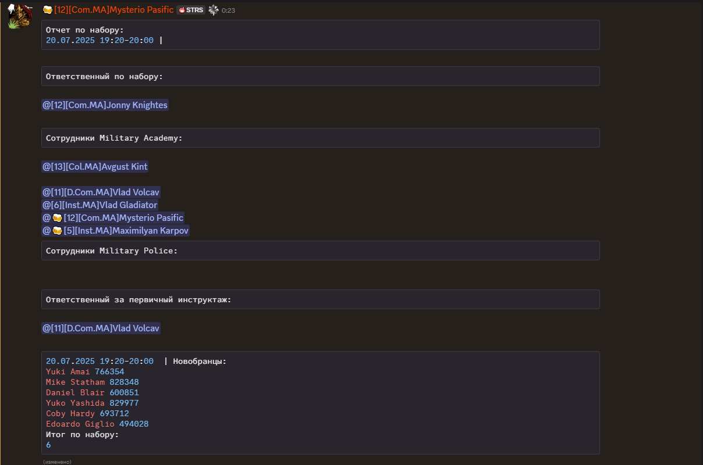Open the mention @[5][Inst.MA]Maximilyan Karpov
This screenshot has width=703, height=465.
[116, 231]
